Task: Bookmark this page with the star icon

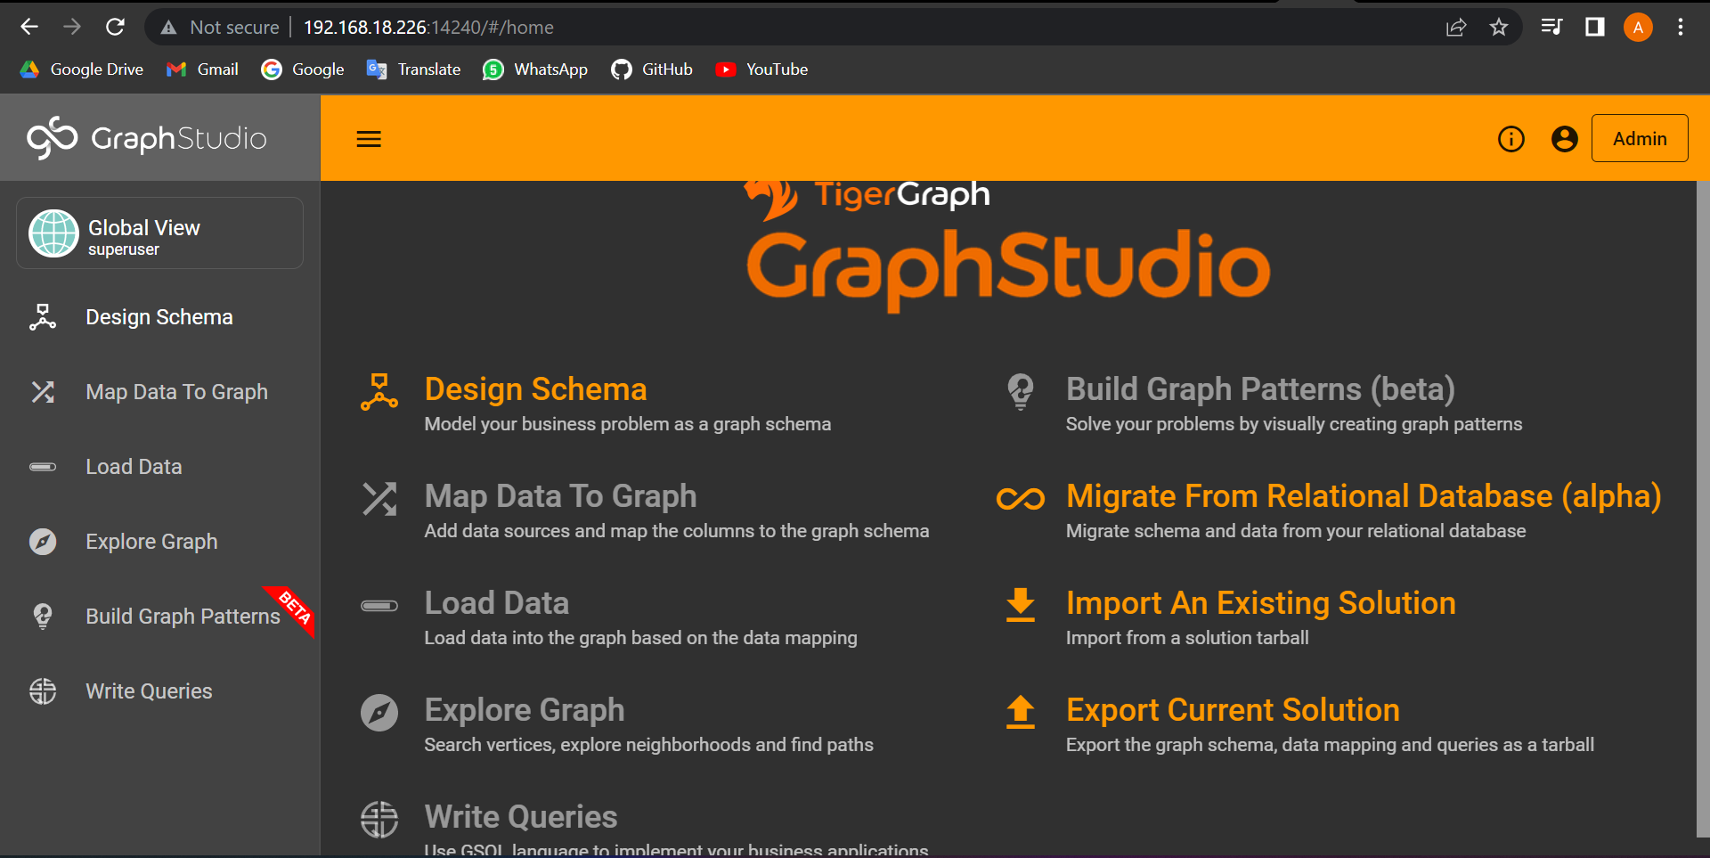Action: click(1500, 27)
